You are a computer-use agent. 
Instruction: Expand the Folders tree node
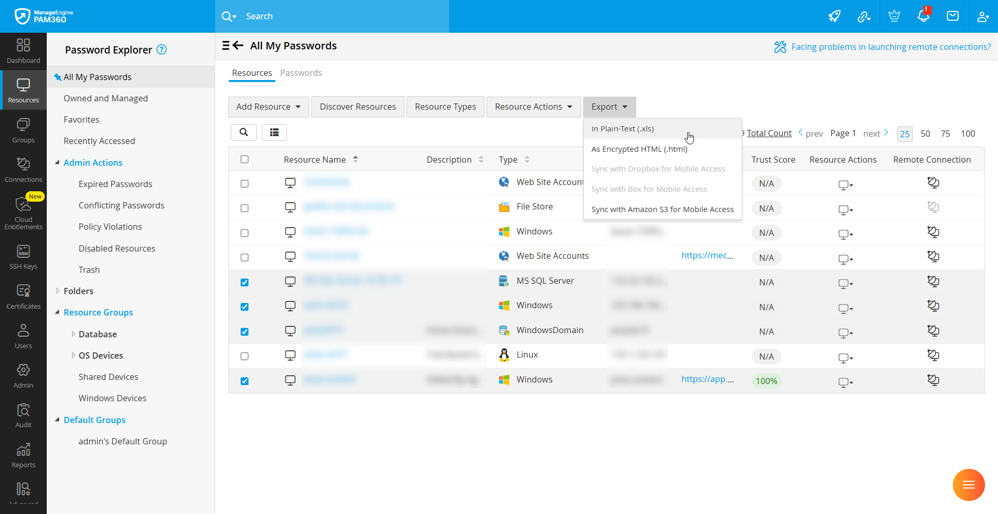tap(58, 291)
